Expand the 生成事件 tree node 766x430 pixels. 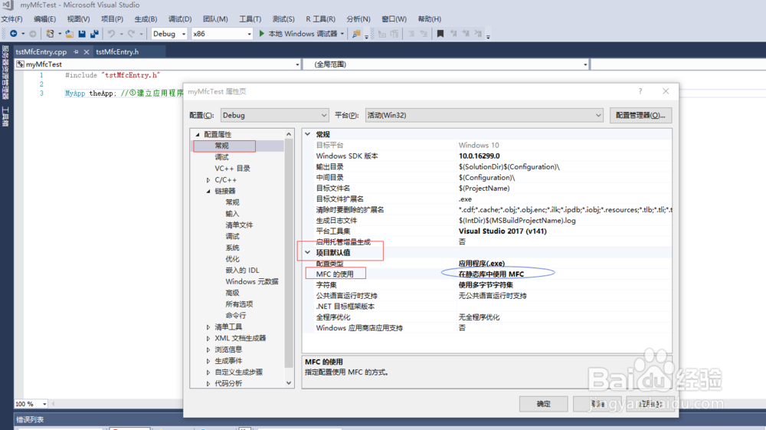point(208,360)
